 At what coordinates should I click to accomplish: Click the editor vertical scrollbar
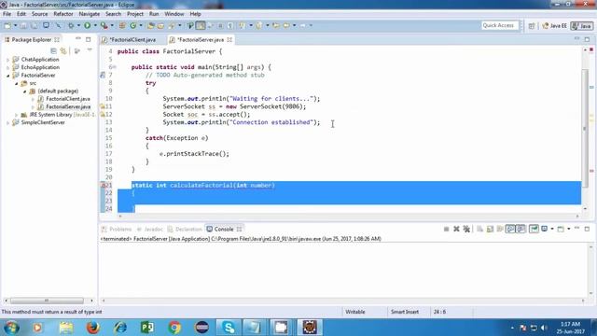[x=585, y=129]
